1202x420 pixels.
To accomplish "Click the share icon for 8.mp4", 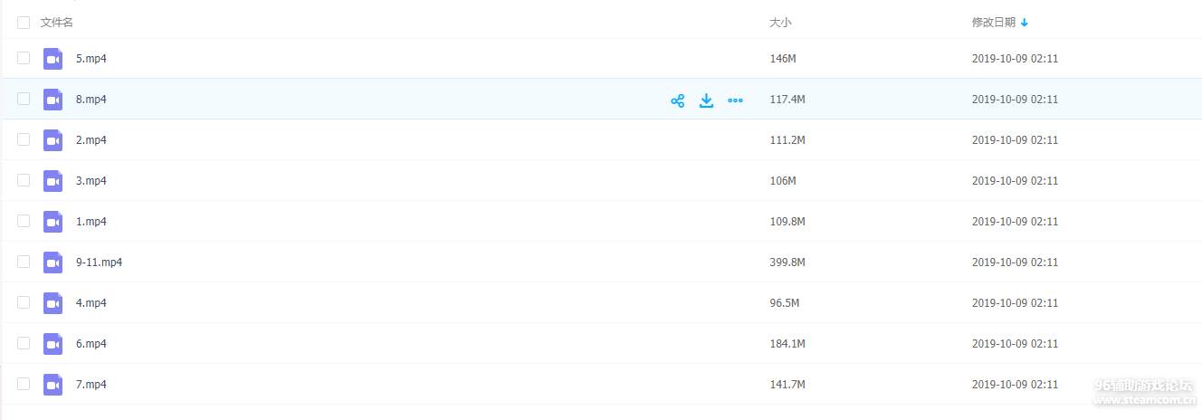I will [x=677, y=100].
